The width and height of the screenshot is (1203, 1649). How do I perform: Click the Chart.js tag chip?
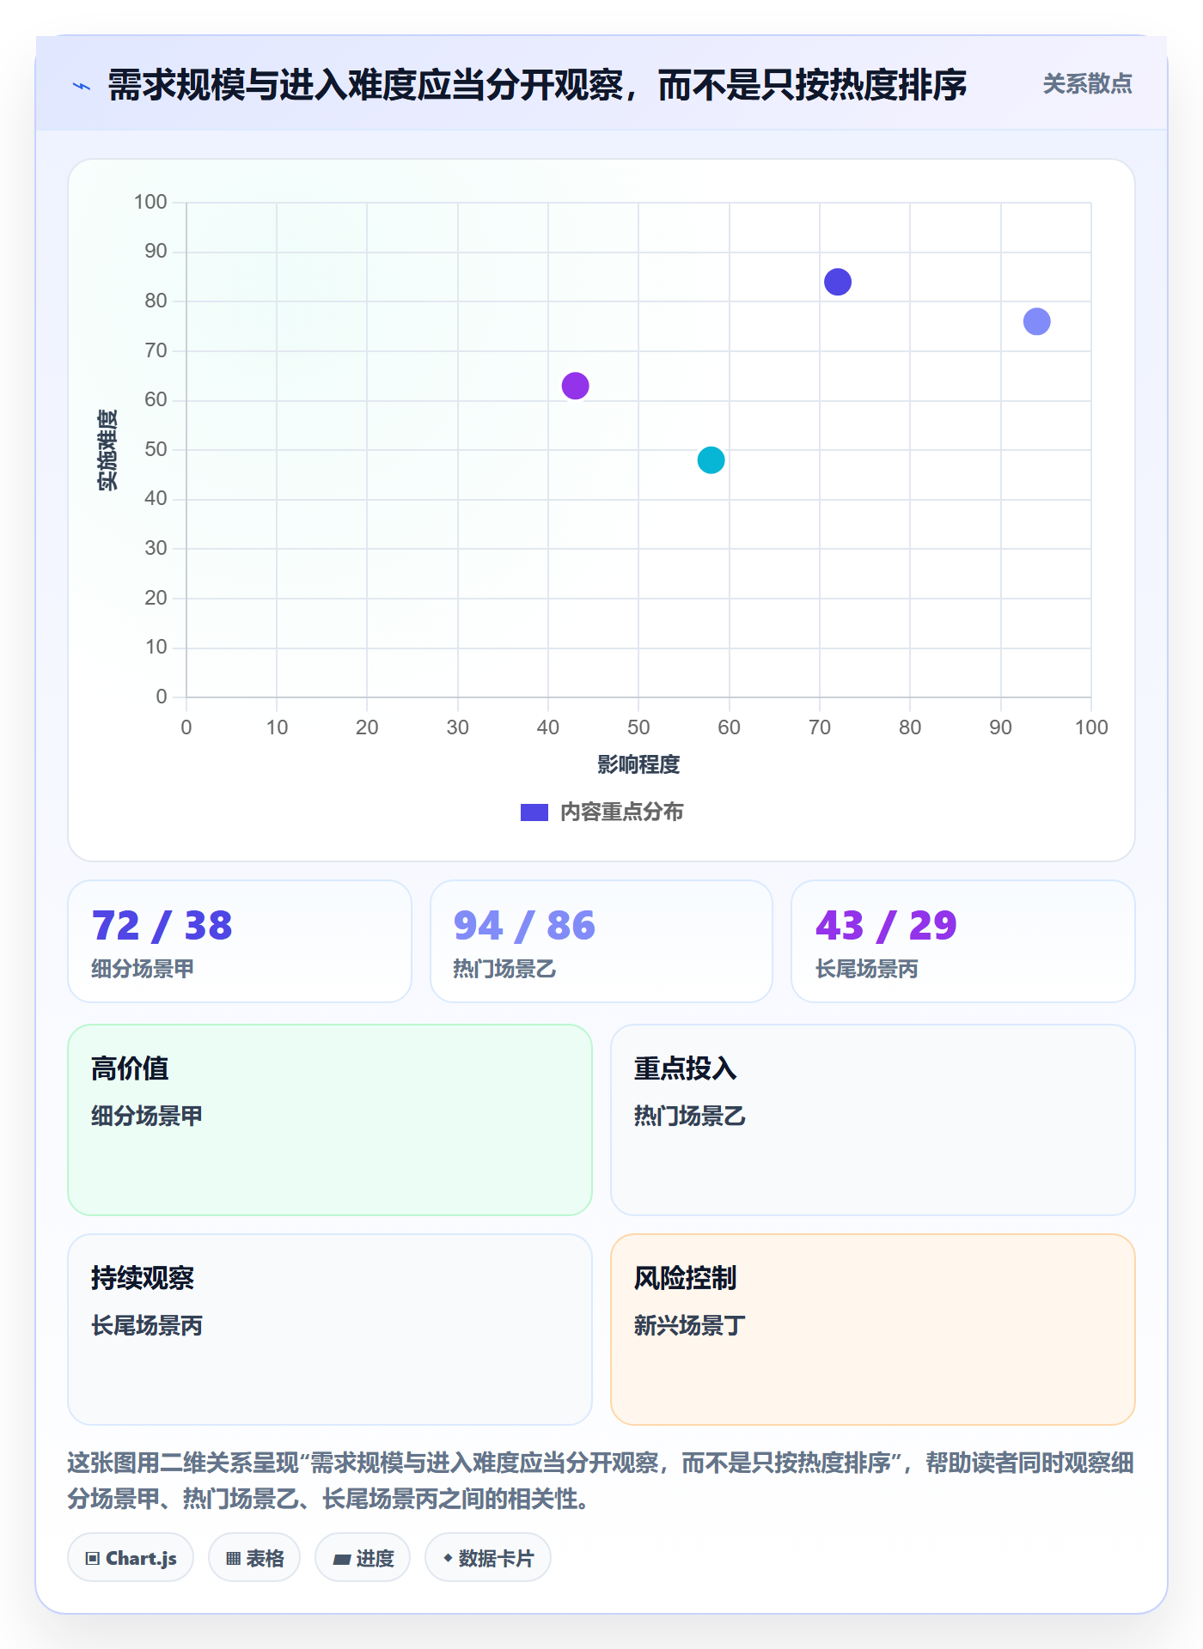(x=131, y=1558)
